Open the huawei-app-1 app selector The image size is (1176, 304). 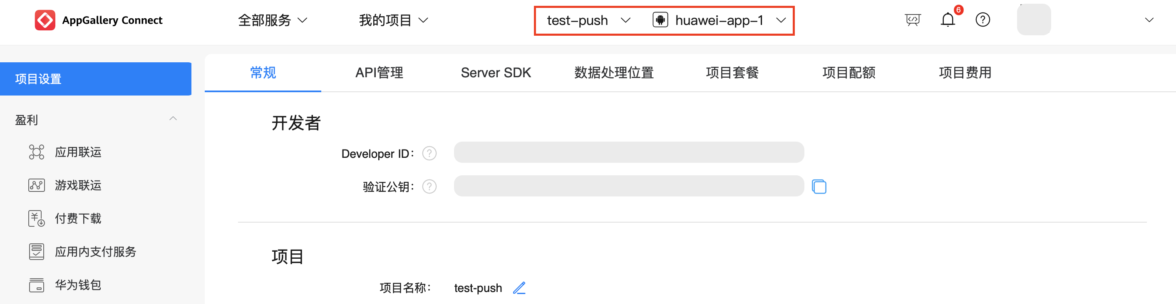pos(719,20)
